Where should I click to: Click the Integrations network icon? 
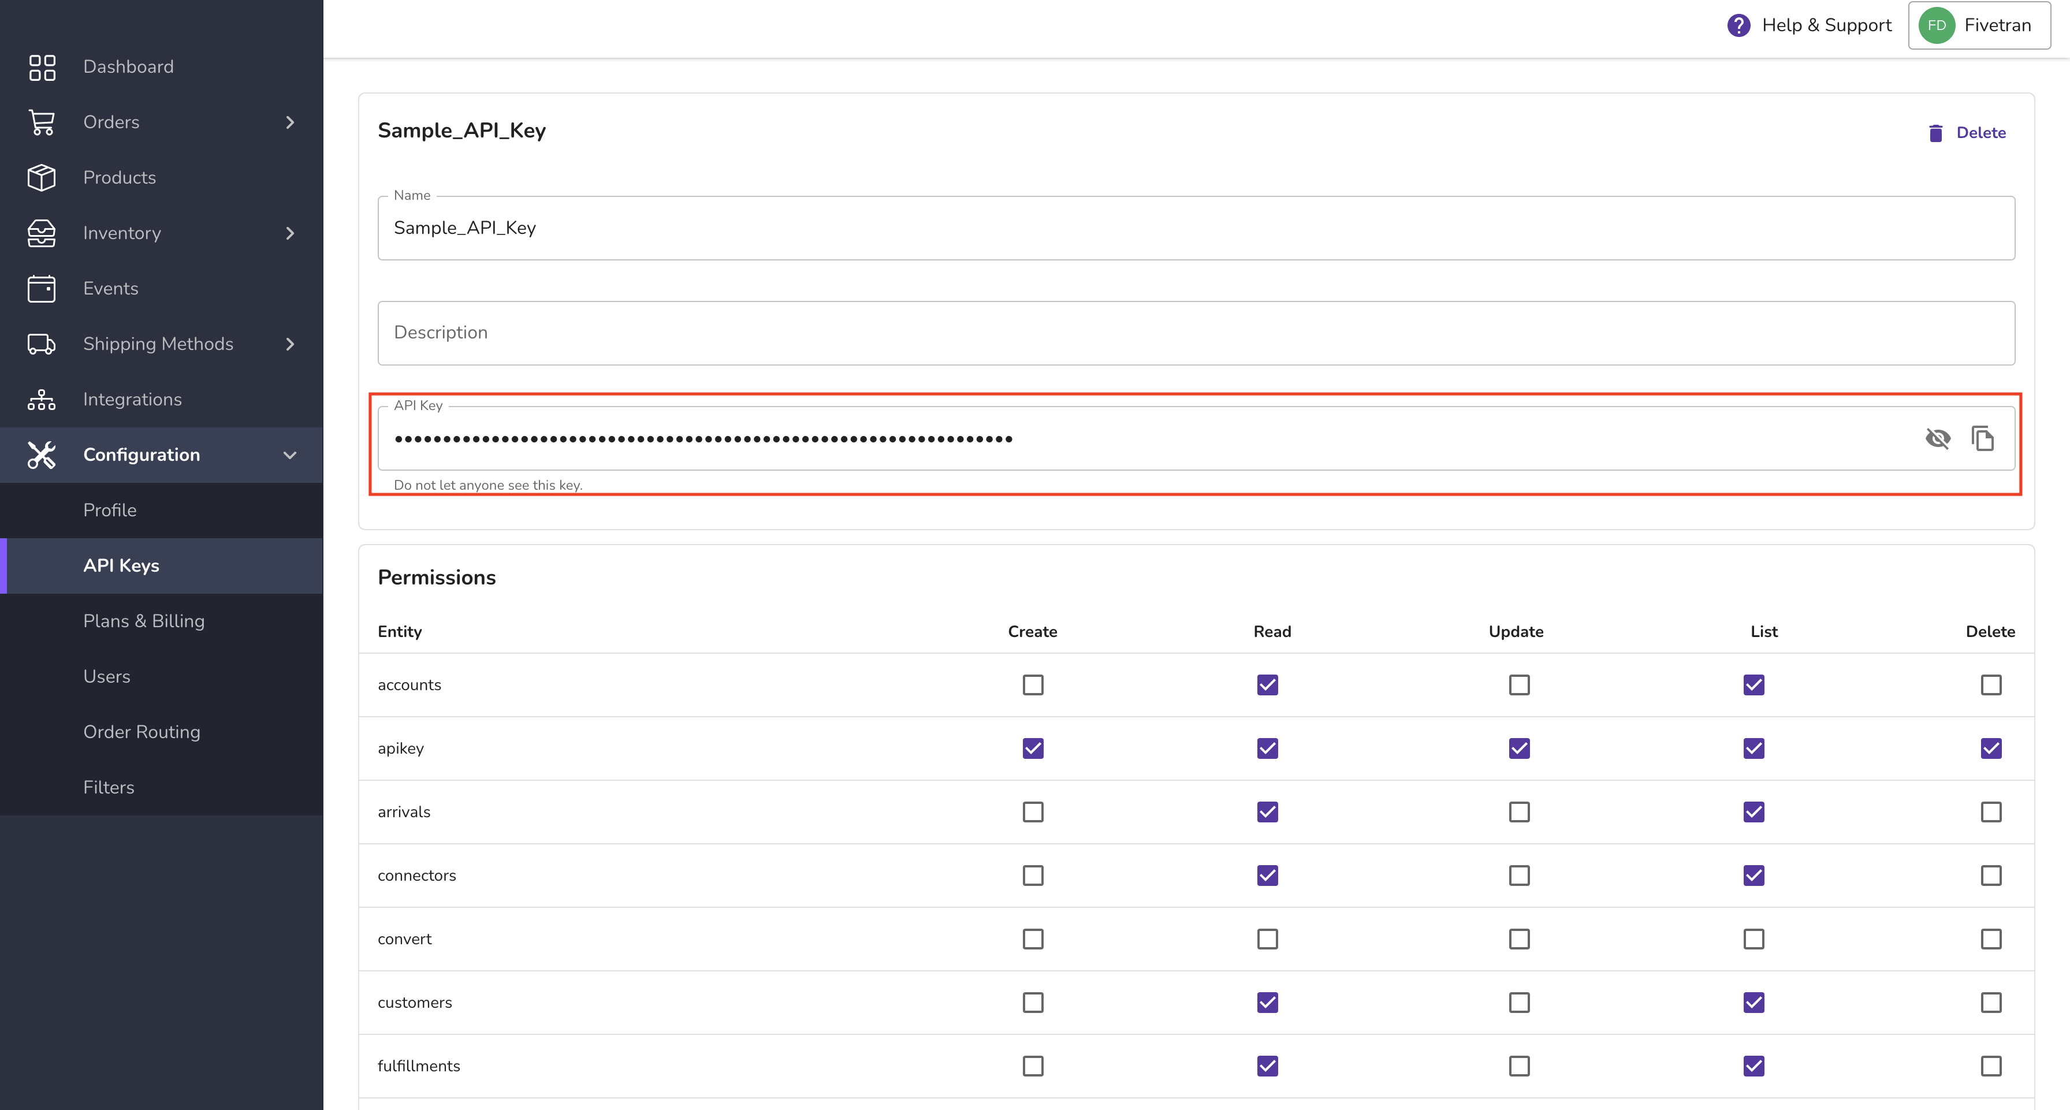point(42,400)
